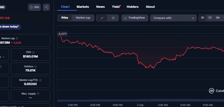
Task: Open the TradingView chart button
Action: [x=135, y=18]
